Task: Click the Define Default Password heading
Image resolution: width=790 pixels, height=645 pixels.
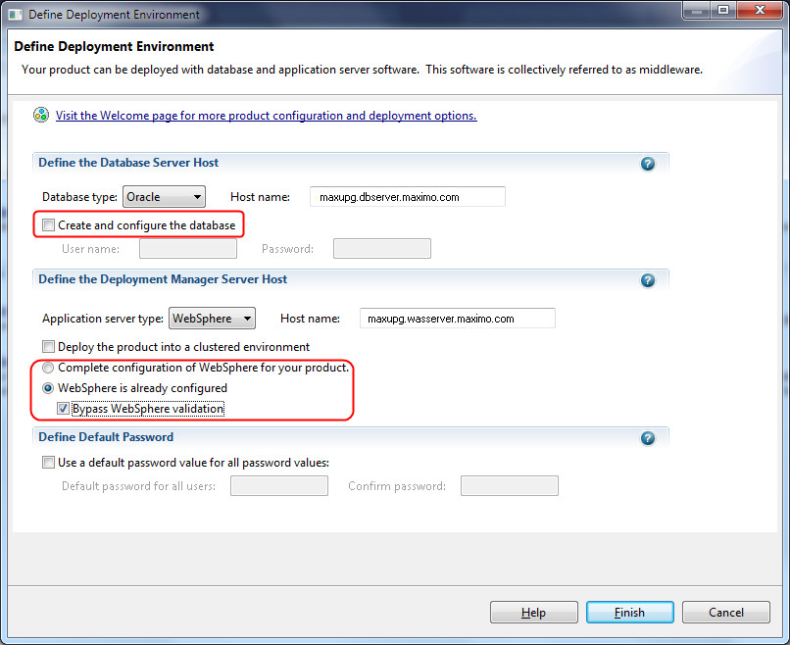Action: [x=106, y=437]
